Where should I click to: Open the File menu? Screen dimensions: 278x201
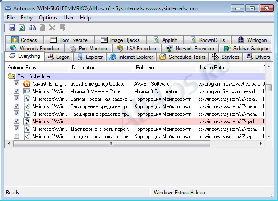coord(11,18)
